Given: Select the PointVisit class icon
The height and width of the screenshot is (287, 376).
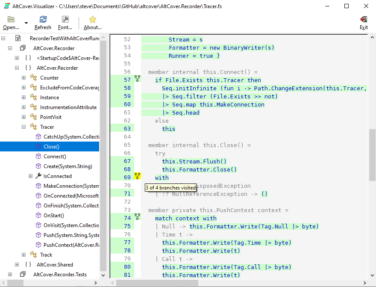Looking at the screenshot, I should 33,117.
